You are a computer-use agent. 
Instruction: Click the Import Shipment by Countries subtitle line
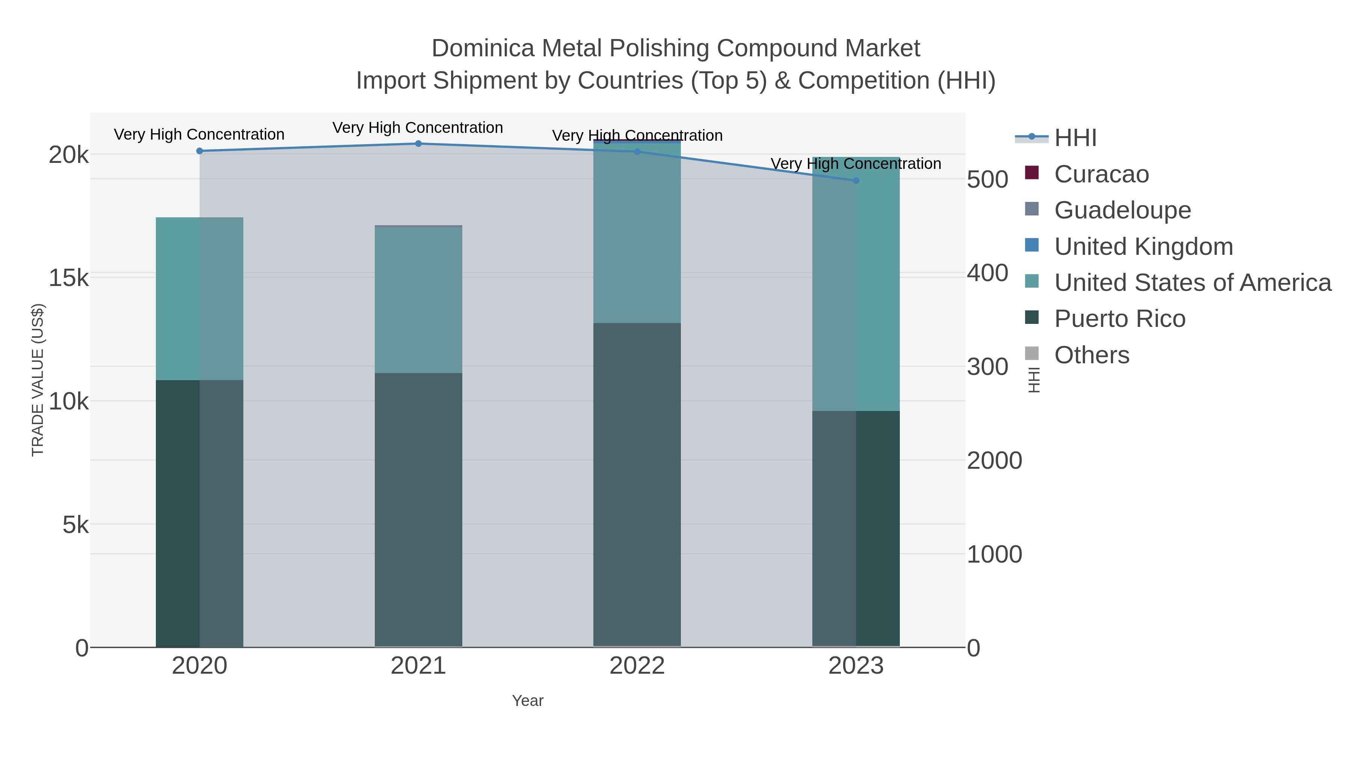click(676, 81)
